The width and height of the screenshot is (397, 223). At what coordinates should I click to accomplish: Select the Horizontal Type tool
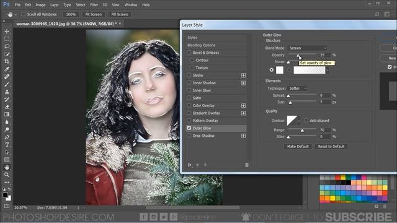[7, 145]
